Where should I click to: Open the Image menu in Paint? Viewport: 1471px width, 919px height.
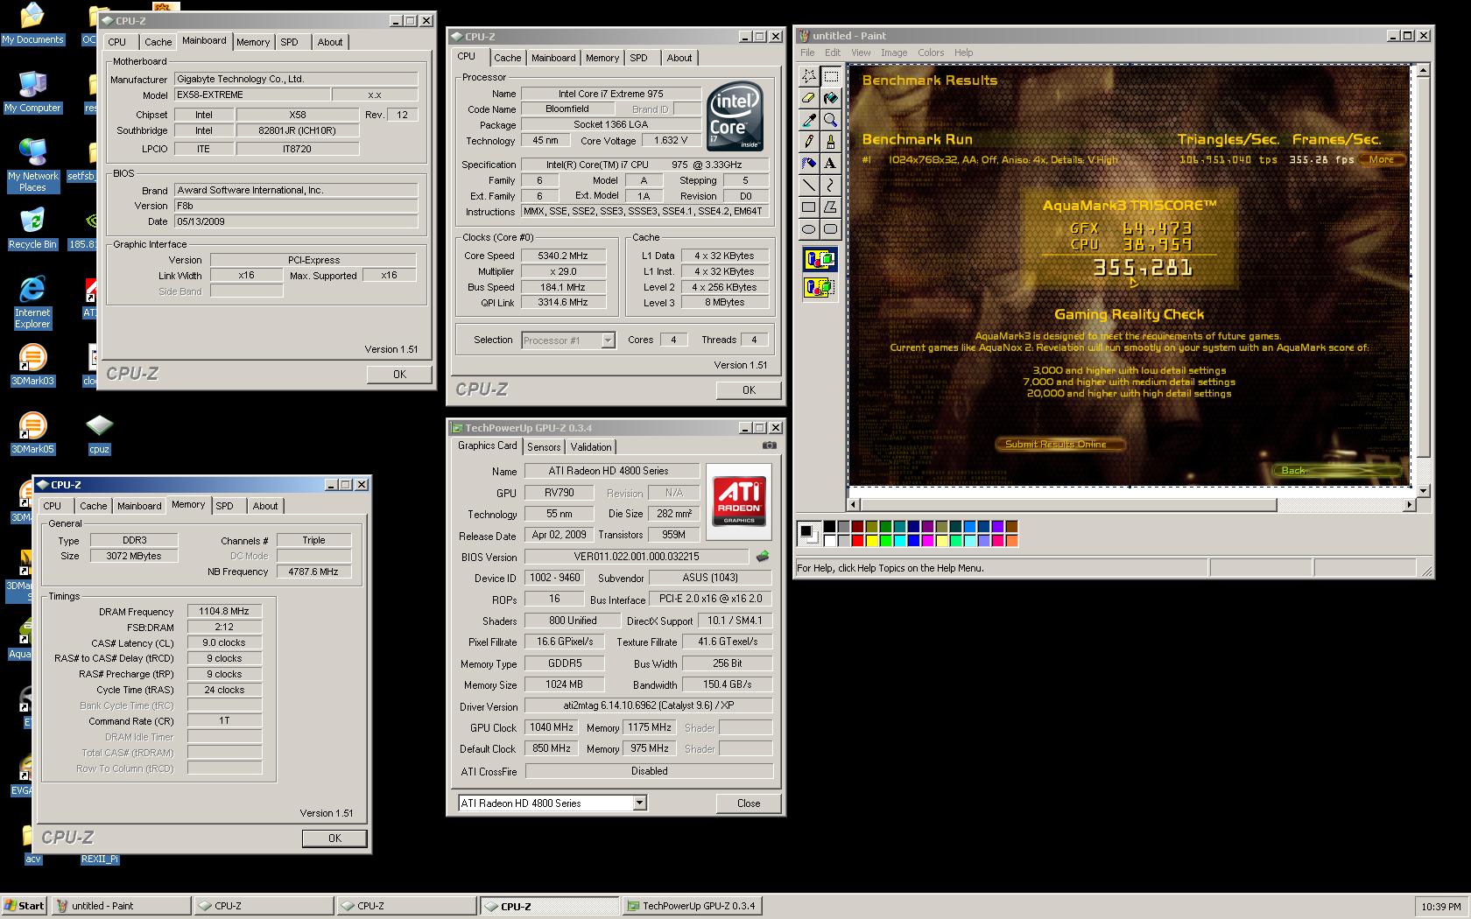894,53
